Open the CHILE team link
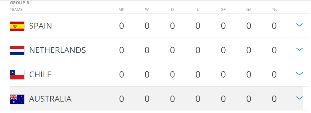Image resolution: width=311 pixels, height=113 pixels. pos(40,75)
